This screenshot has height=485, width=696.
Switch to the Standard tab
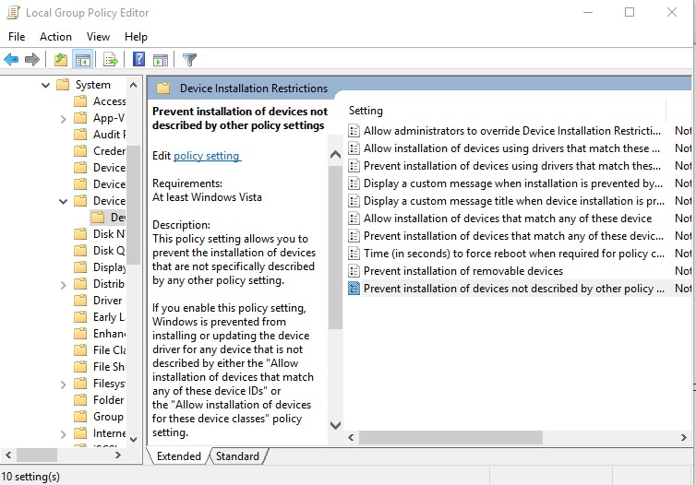pos(237,456)
